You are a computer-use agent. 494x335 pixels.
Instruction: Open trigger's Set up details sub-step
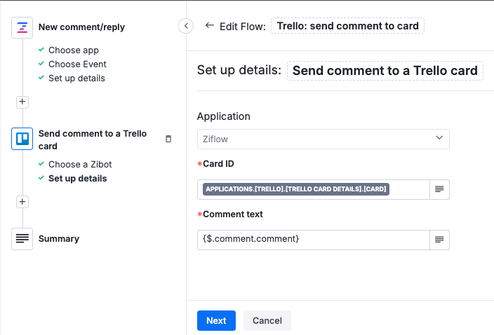[76, 78]
